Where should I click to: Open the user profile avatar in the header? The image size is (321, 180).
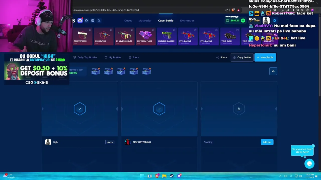(266, 20)
